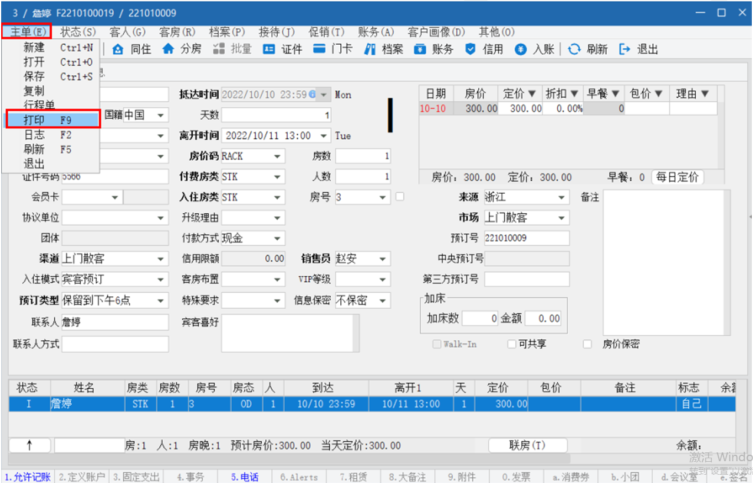Click the horizontal scrollbar under the guest list
Viewport: 753px width, 483px height.
click(290, 459)
